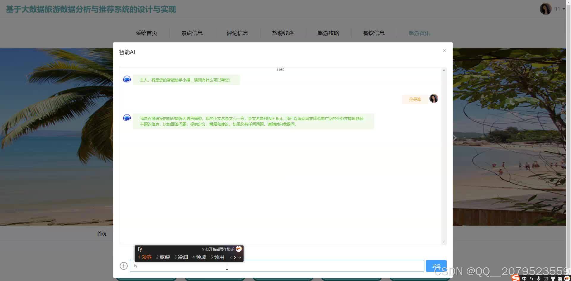Open 评论信息 in the navigation menu
The image size is (571, 281).
[x=237, y=33]
